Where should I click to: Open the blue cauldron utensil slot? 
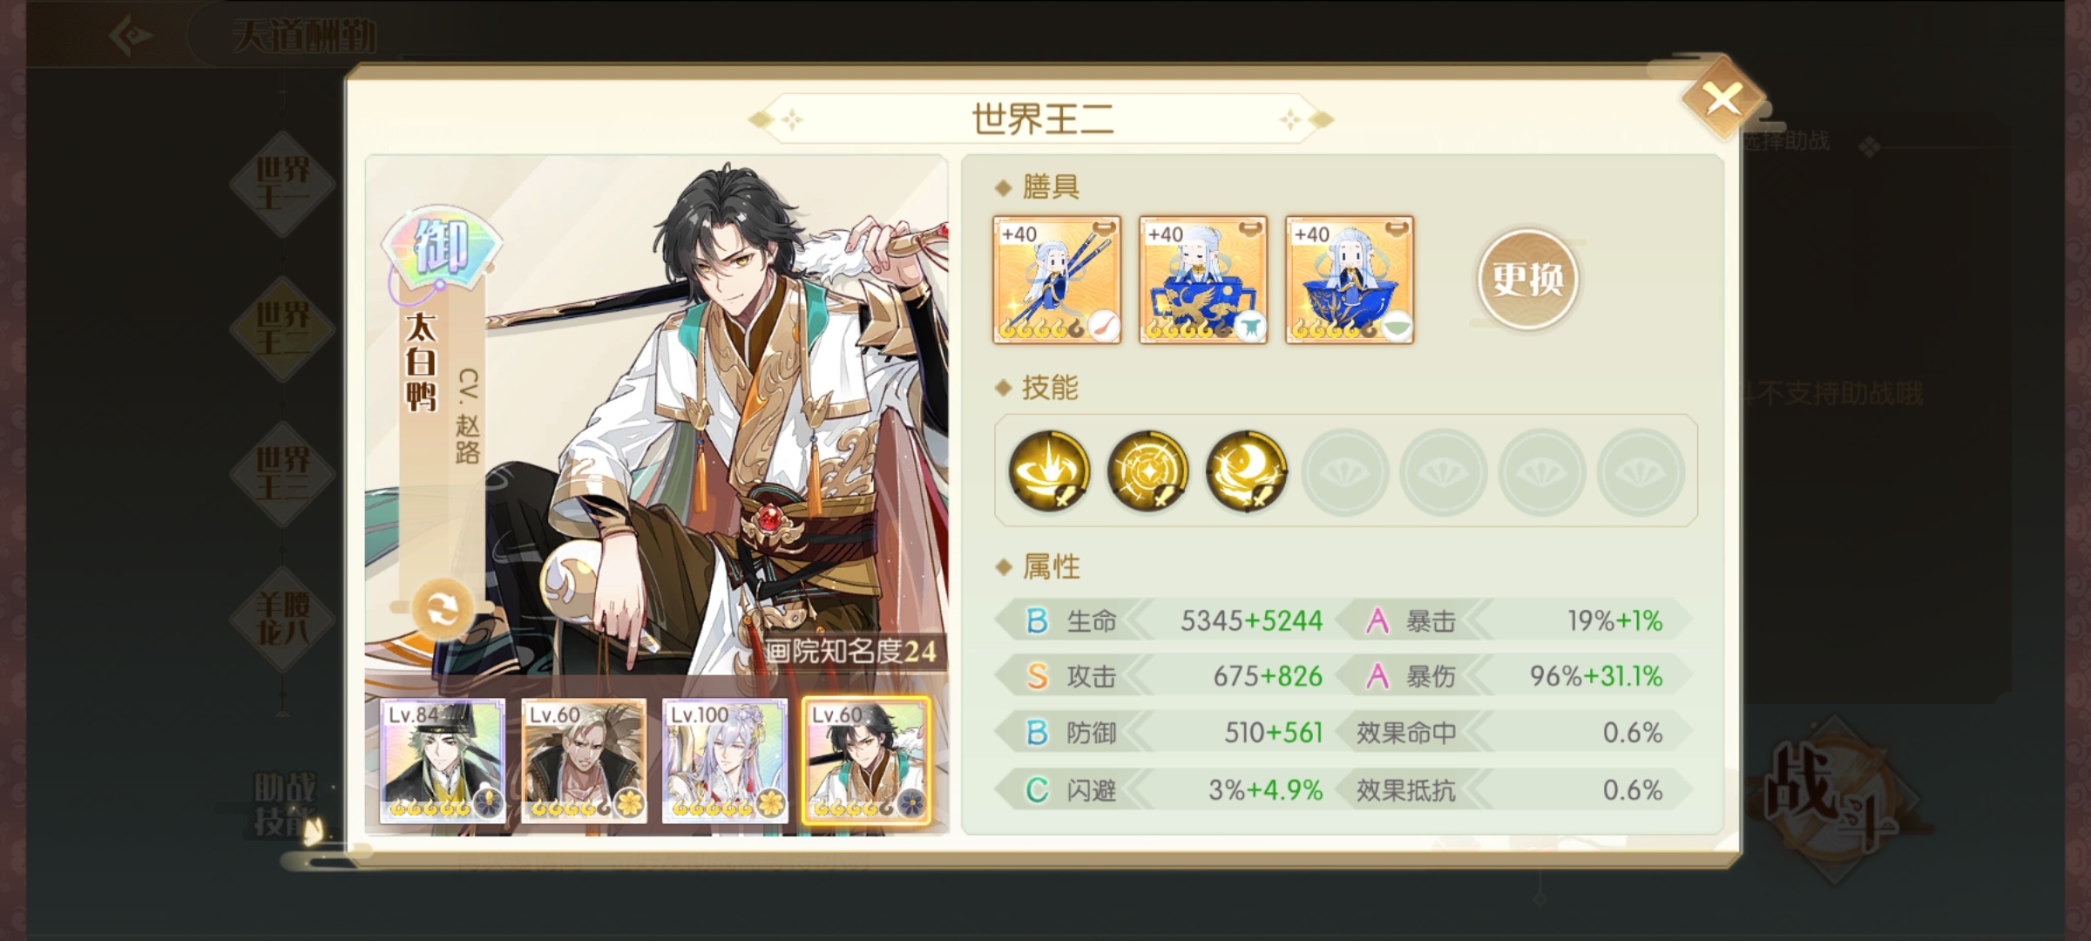(1203, 280)
